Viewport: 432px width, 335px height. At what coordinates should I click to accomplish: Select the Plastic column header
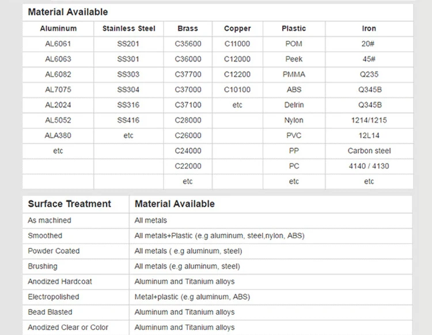pyautogui.click(x=294, y=28)
